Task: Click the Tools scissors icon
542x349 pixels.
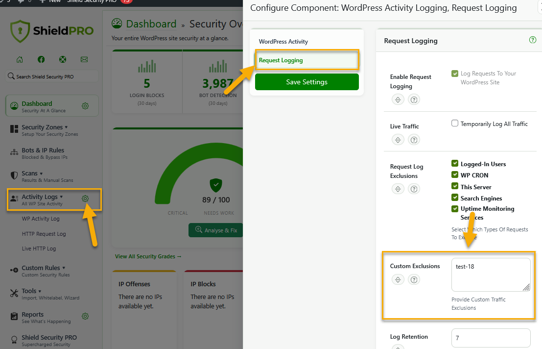Action: (x=14, y=293)
